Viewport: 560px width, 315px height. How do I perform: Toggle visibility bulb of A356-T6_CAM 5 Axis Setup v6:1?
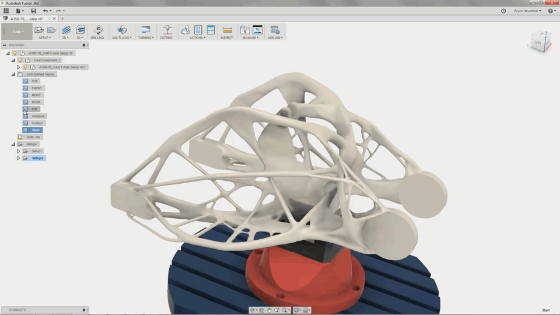(25, 67)
